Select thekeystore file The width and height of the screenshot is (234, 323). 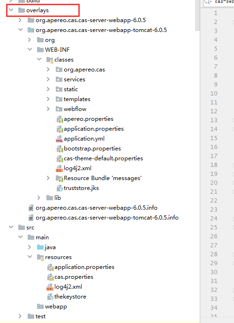[70, 297]
